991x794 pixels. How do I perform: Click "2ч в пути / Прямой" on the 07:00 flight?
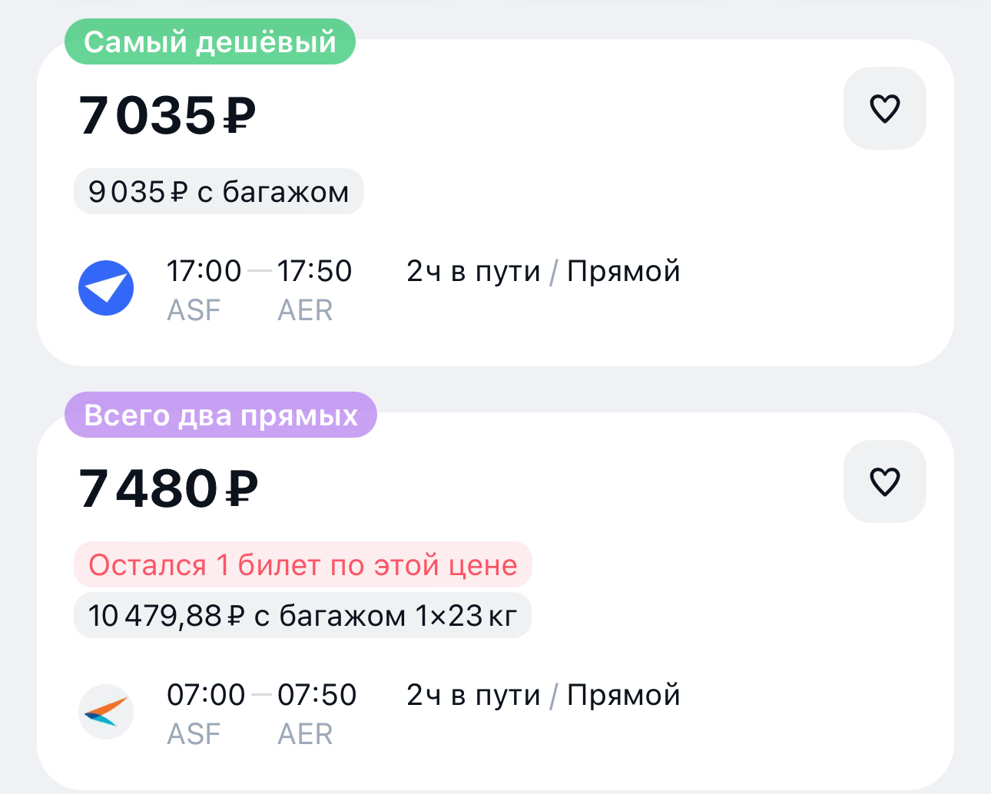tap(543, 695)
